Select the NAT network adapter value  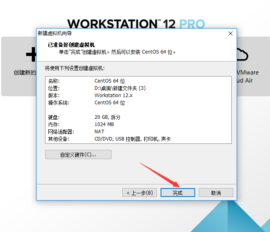pyautogui.click(x=99, y=132)
